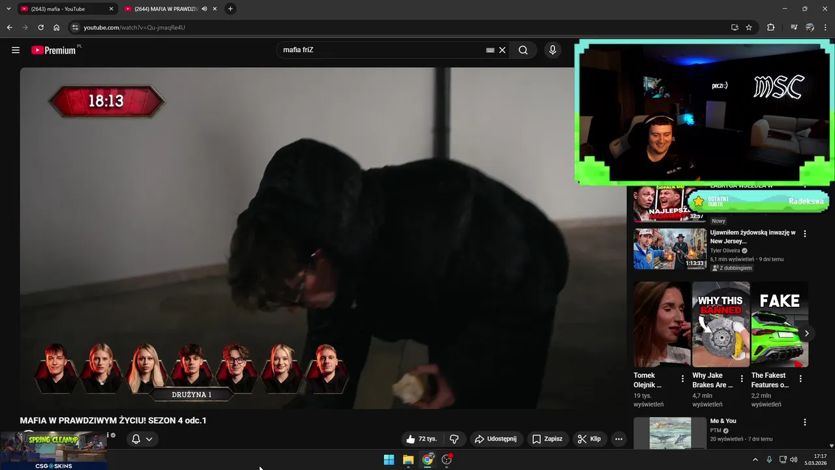Click the Nowy badge
Image resolution: width=835 pixels, height=470 pixels.
(718, 221)
